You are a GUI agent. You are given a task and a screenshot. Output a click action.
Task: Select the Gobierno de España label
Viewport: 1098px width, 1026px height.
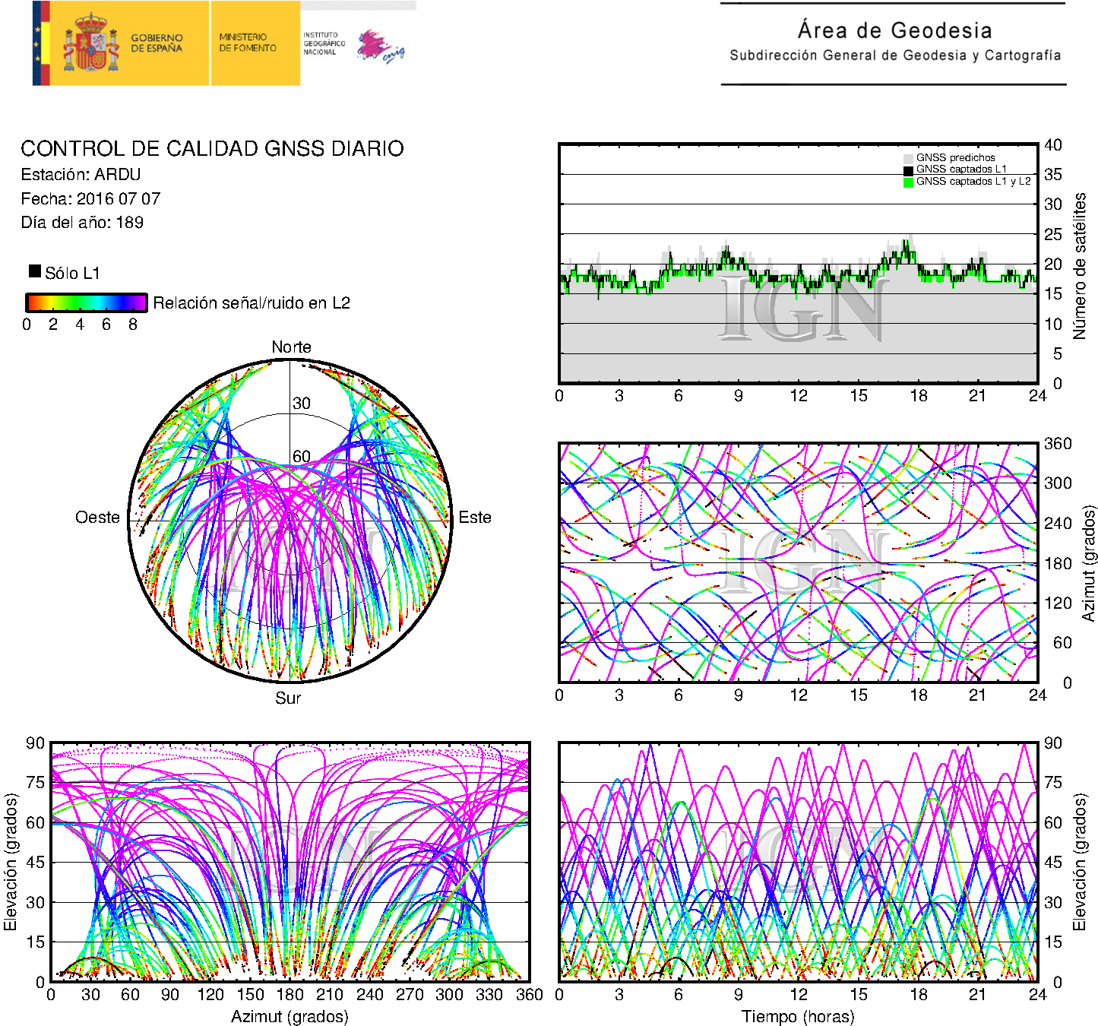point(157,43)
